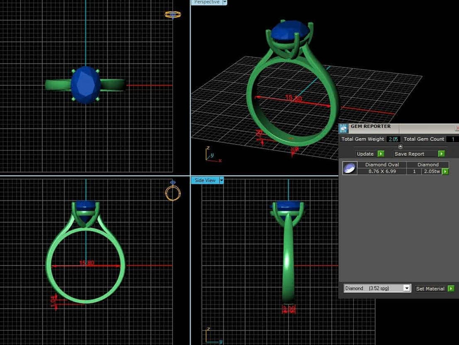Click the Set Material button

[x=430, y=288]
